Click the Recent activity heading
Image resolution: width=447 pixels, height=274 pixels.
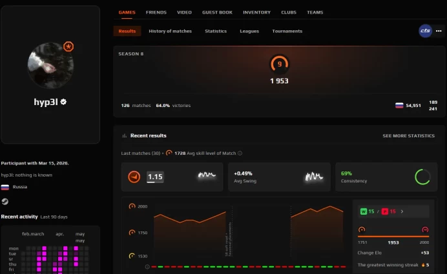[x=19, y=217]
